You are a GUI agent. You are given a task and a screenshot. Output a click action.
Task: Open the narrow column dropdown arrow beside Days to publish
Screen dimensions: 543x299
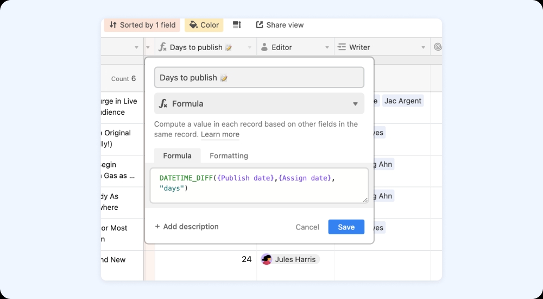click(x=148, y=47)
